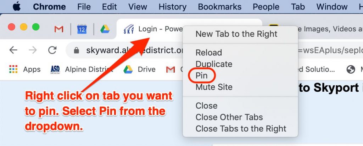363x146 pixels.
Task: Choose Mute Site option
Action: [214, 87]
